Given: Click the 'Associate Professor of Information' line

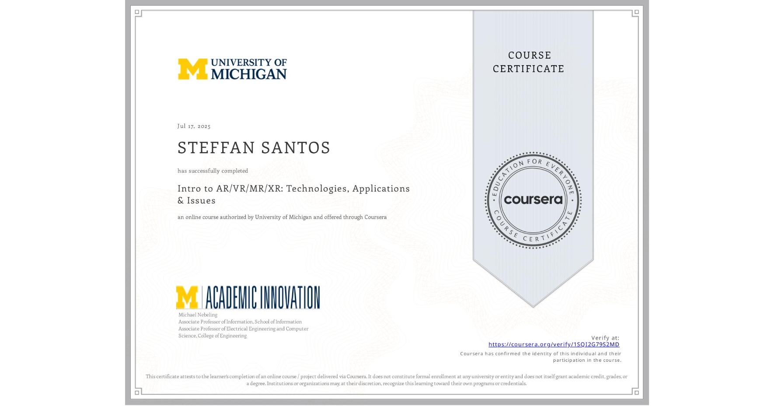Looking at the screenshot, I should [x=240, y=322].
